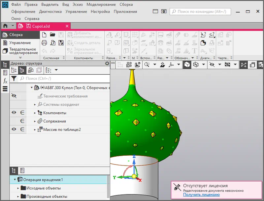Toggle visibility of Технические требования
Viewport: 264px width, 201px height.
tap(14, 96)
